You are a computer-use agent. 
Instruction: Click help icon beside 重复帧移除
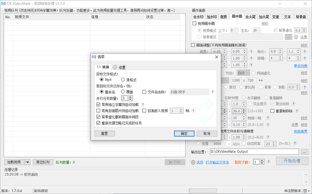297,111
